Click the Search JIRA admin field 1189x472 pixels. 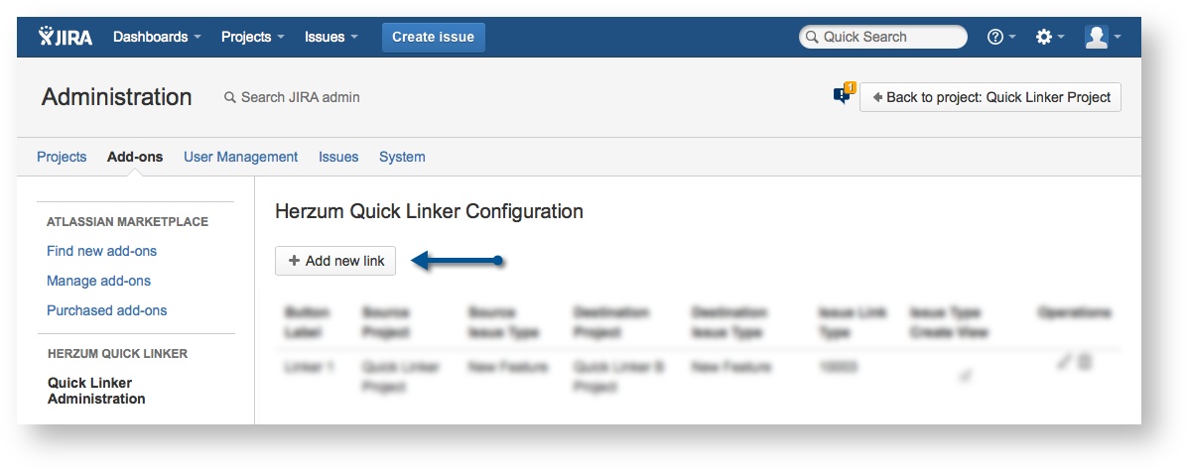point(300,97)
